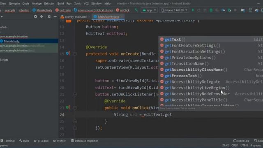
Task: Open the Analyze menu
Action: click(37, 3)
